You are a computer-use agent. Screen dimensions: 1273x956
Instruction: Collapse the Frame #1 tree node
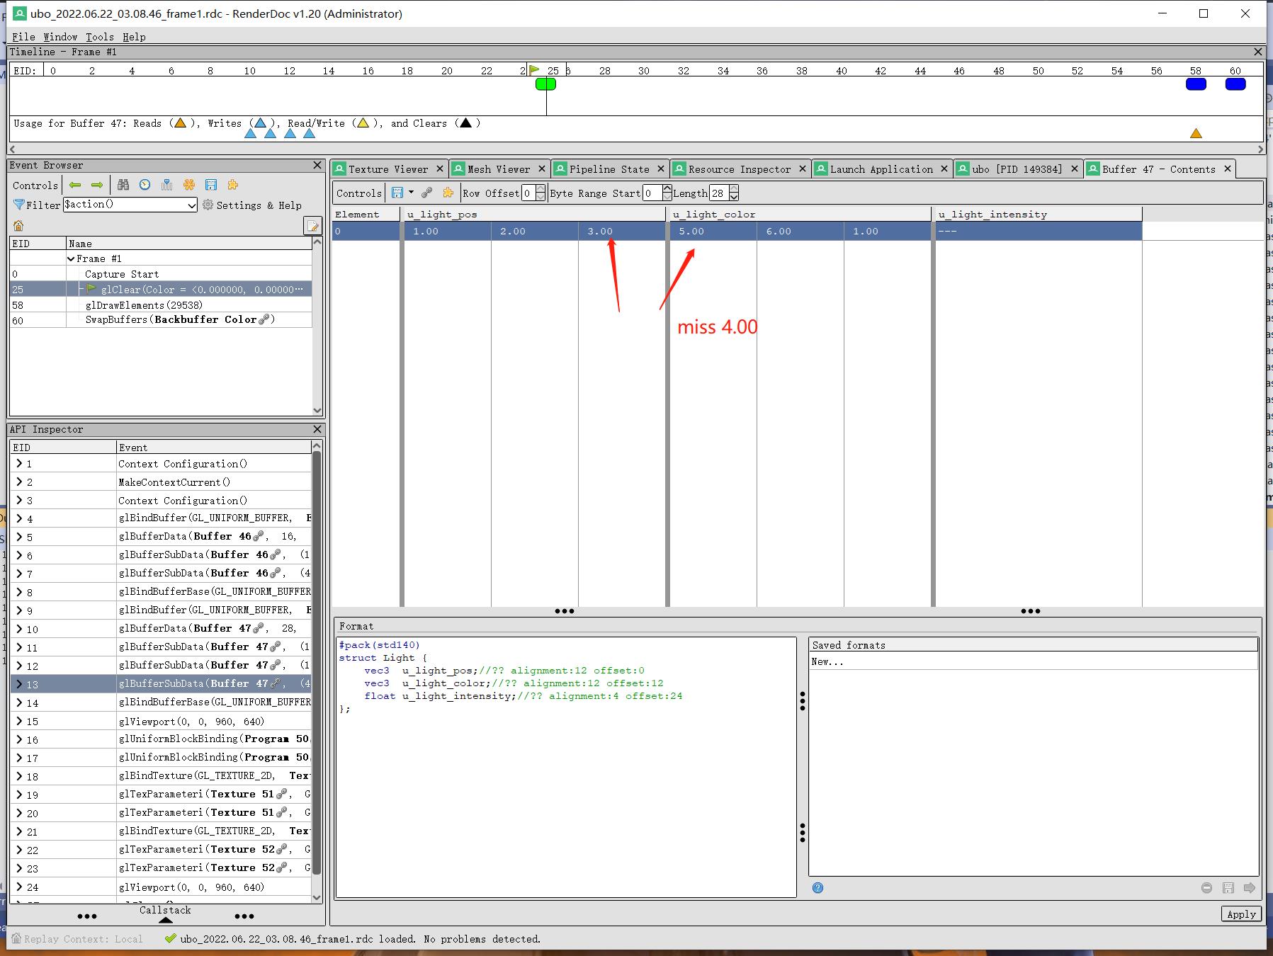point(71,258)
